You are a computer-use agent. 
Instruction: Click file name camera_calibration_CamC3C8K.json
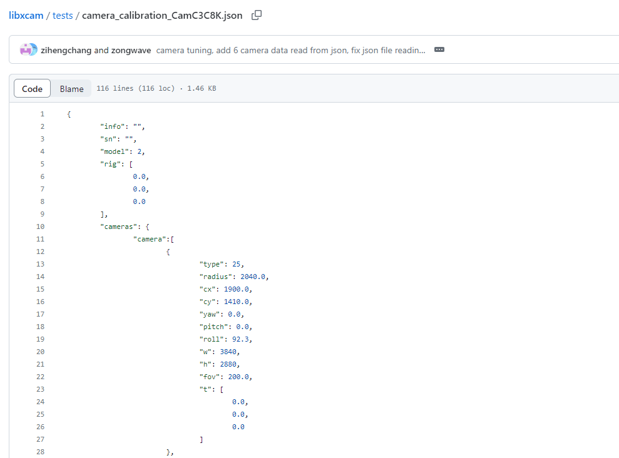tap(162, 16)
